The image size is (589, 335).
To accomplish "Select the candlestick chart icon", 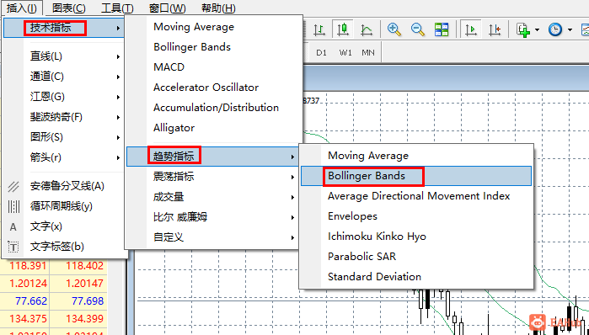I will [343, 29].
